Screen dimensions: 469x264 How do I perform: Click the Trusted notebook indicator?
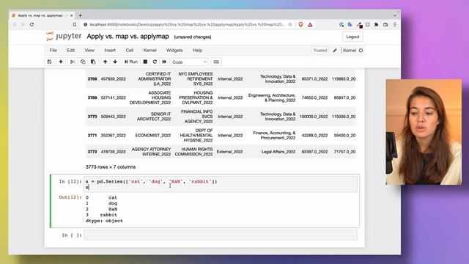coord(320,51)
